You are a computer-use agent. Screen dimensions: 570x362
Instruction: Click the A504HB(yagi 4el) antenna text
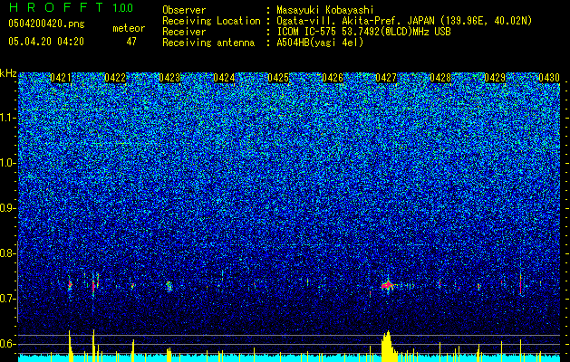coord(320,43)
